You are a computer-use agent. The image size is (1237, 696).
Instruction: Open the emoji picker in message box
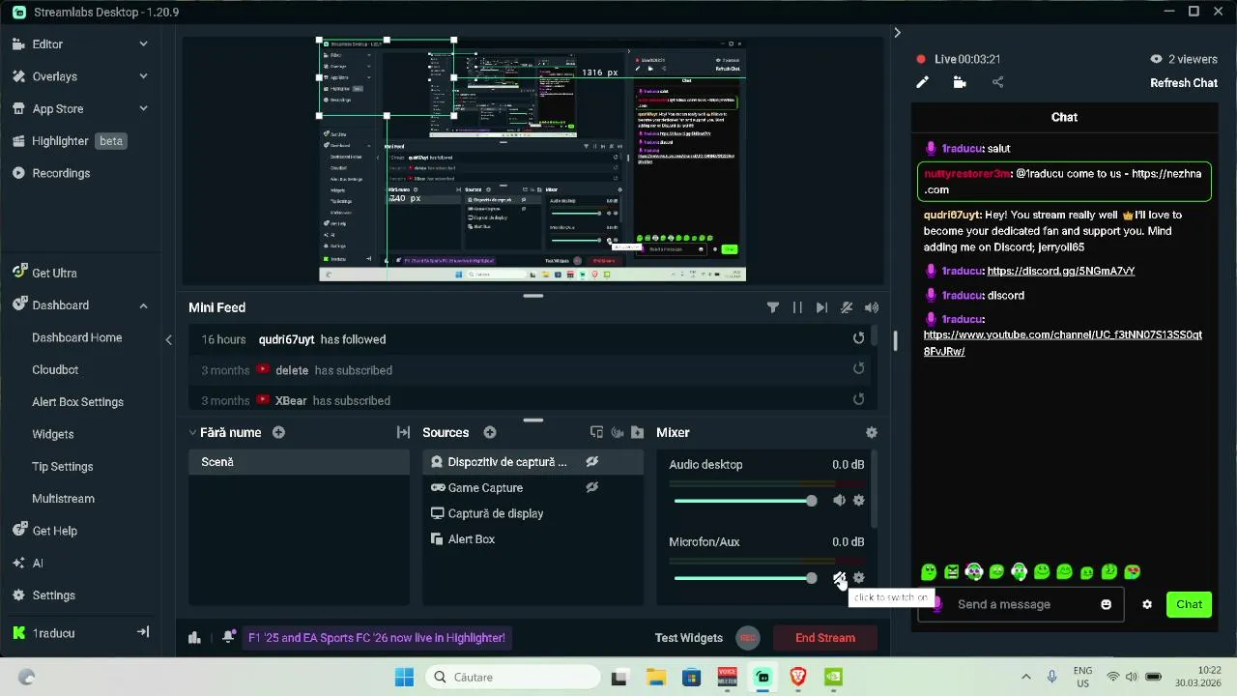pyautogui.click(x=1106, y=604)
